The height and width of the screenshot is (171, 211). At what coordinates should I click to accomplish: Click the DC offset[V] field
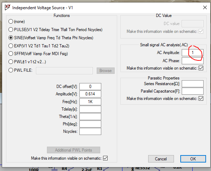point(90,87)
